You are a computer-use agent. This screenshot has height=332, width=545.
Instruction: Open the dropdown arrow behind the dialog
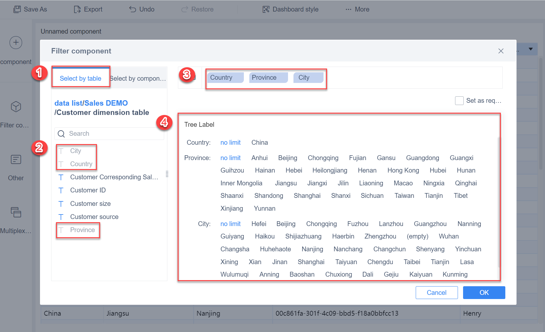click(x=531, y=49)
